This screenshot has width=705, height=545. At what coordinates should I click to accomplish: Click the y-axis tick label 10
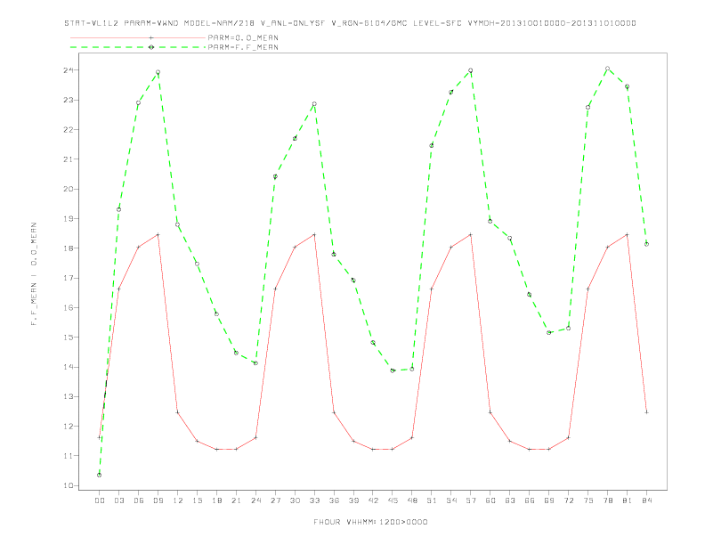[x=69, y=485]
